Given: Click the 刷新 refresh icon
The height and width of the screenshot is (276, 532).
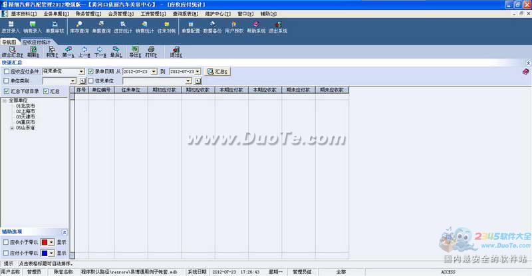Looking at the screenshot, I should [x=33, y=52].
